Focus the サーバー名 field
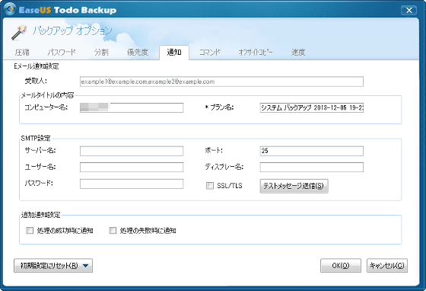The image size is (426, 291). pyautogui.click(x=132, y=151)
